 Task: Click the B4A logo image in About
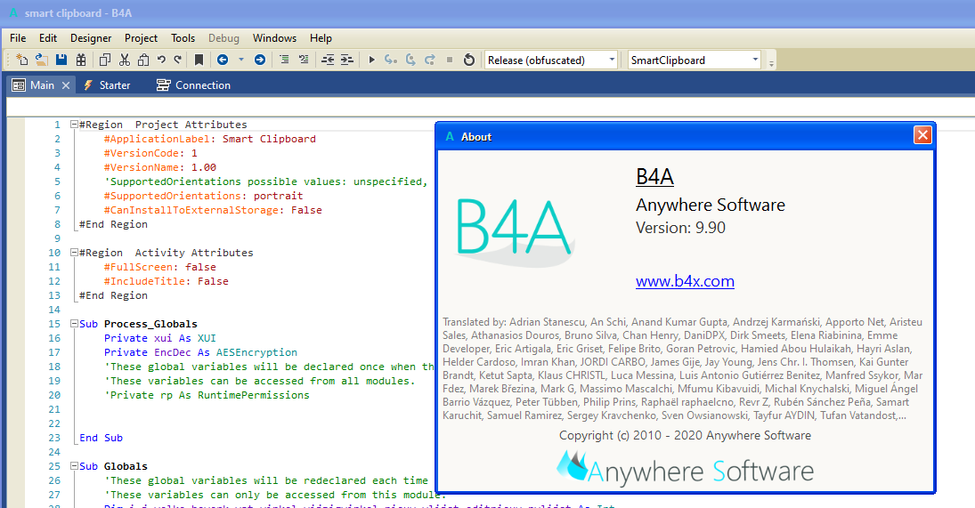click(x=515, y=231)
